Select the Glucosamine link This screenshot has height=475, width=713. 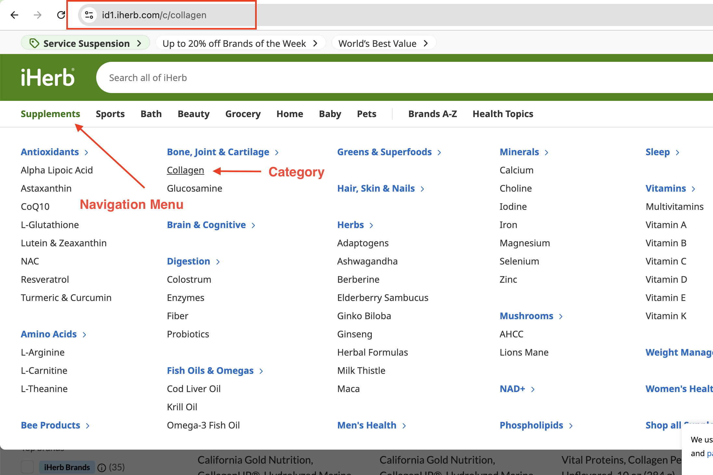[x=195, y=188]
